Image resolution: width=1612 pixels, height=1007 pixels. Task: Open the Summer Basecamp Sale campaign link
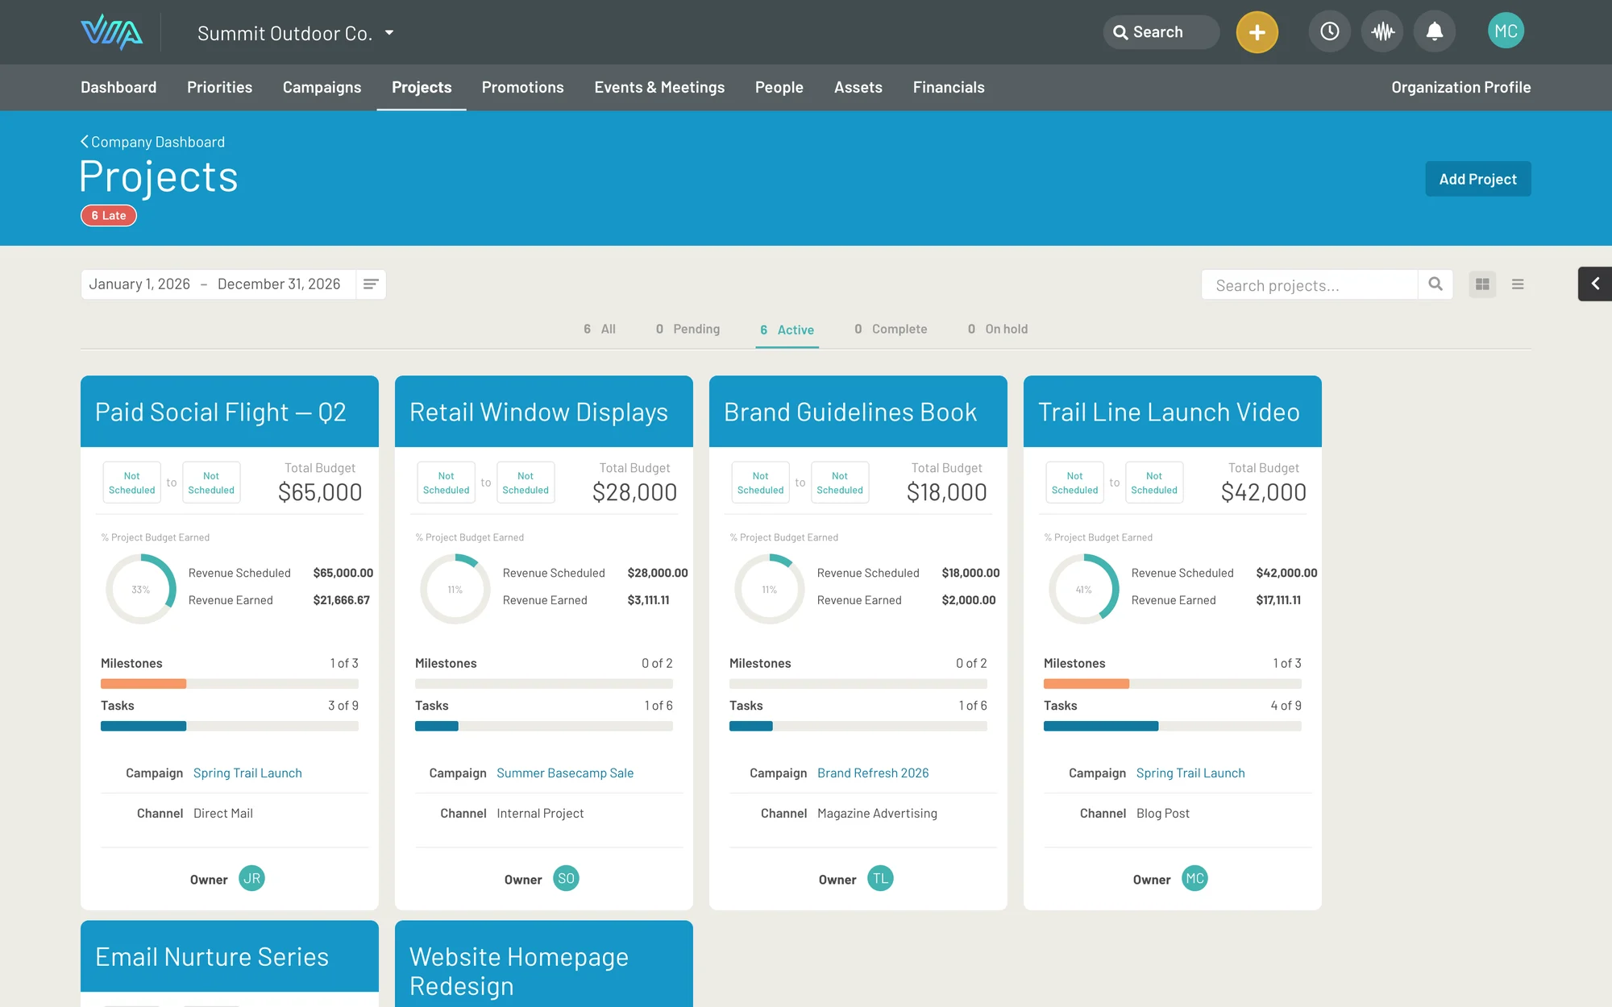(565, 773)
